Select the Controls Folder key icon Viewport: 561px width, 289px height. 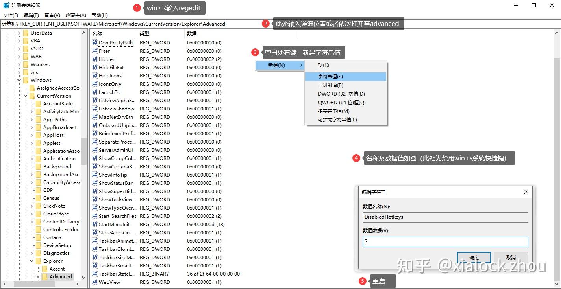pos(38,230)
